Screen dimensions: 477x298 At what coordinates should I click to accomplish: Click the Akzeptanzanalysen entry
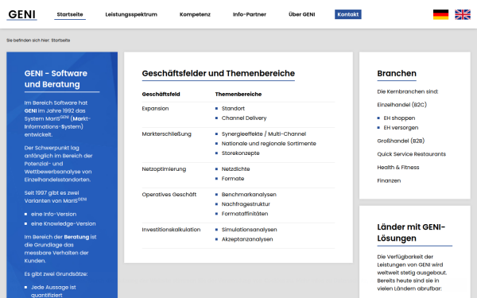tap(247, 239)
